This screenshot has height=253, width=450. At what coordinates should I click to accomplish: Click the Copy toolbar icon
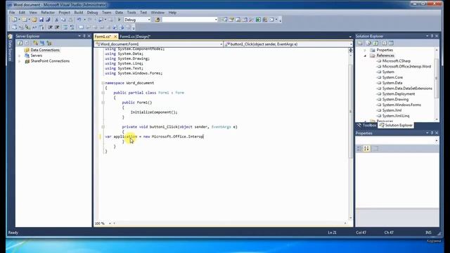point(63,20)
